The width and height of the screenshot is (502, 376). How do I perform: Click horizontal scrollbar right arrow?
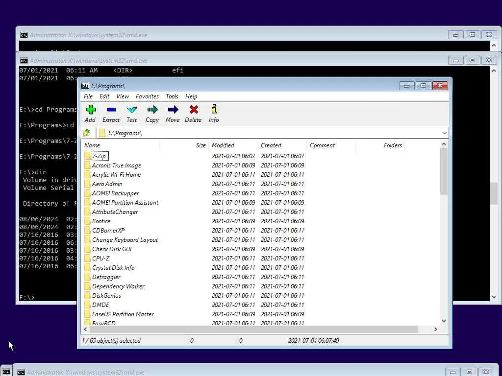(436, 329)
